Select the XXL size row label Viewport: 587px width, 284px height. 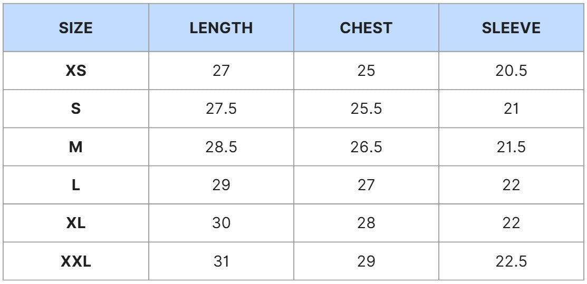(75, 261)
